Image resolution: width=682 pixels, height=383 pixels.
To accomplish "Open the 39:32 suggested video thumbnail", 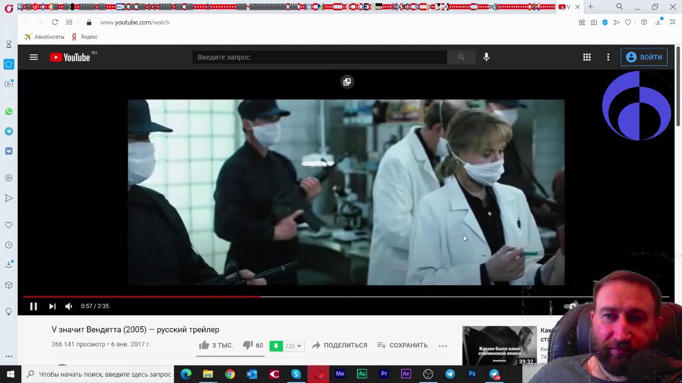I will [499, 346].
